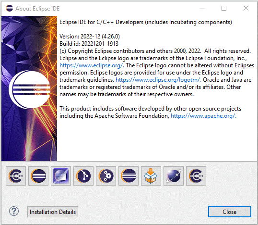Visit the https://www.apache.org/ link

[203, 116]
